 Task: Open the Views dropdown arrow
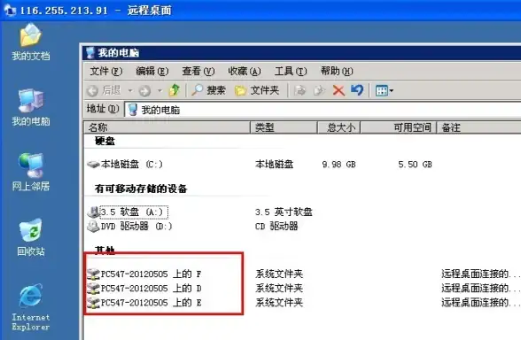(x=391, y=90)
